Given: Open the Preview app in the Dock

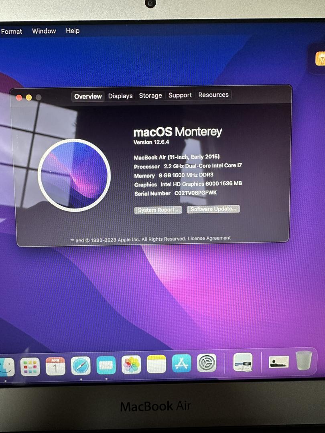Looking at the screenshot, I should coord(243,362).
